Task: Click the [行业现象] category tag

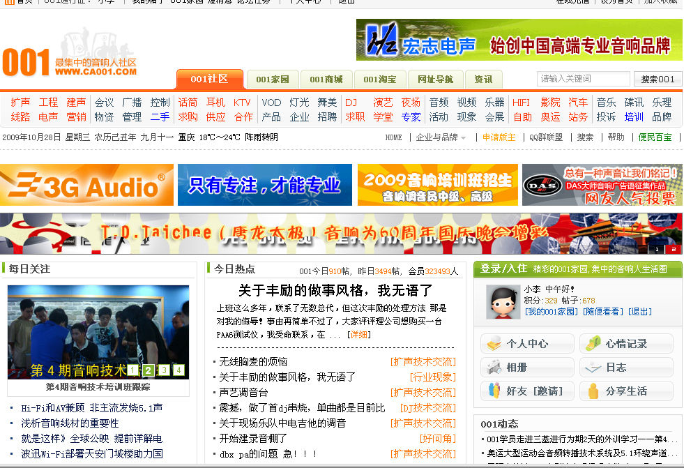Action: point(433,377)
